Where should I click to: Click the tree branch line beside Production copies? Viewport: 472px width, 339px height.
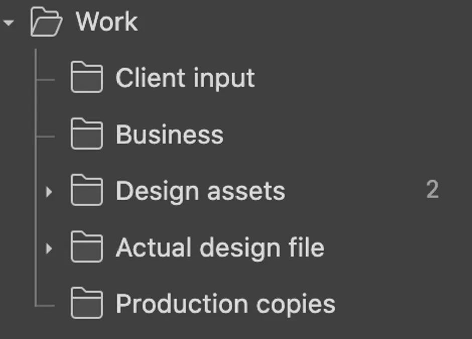[45, 306]
